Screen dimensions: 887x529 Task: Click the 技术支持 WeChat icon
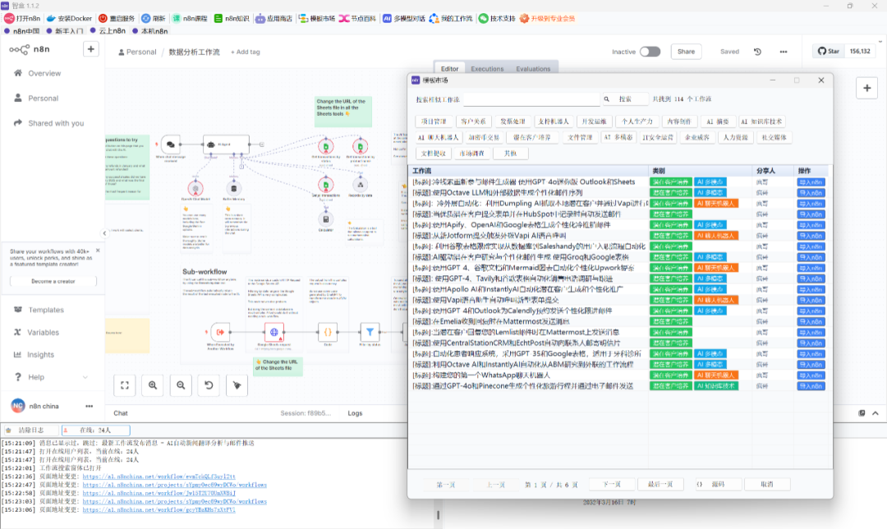coord(483,18)
